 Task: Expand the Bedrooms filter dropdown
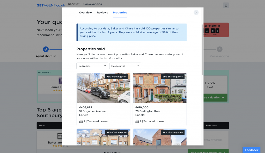coord(92,66)
